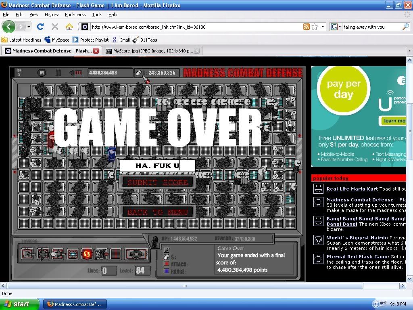Open the Tools menu
Image resolution: width=413 pixels, height=310 pixels.
[97, 15]
